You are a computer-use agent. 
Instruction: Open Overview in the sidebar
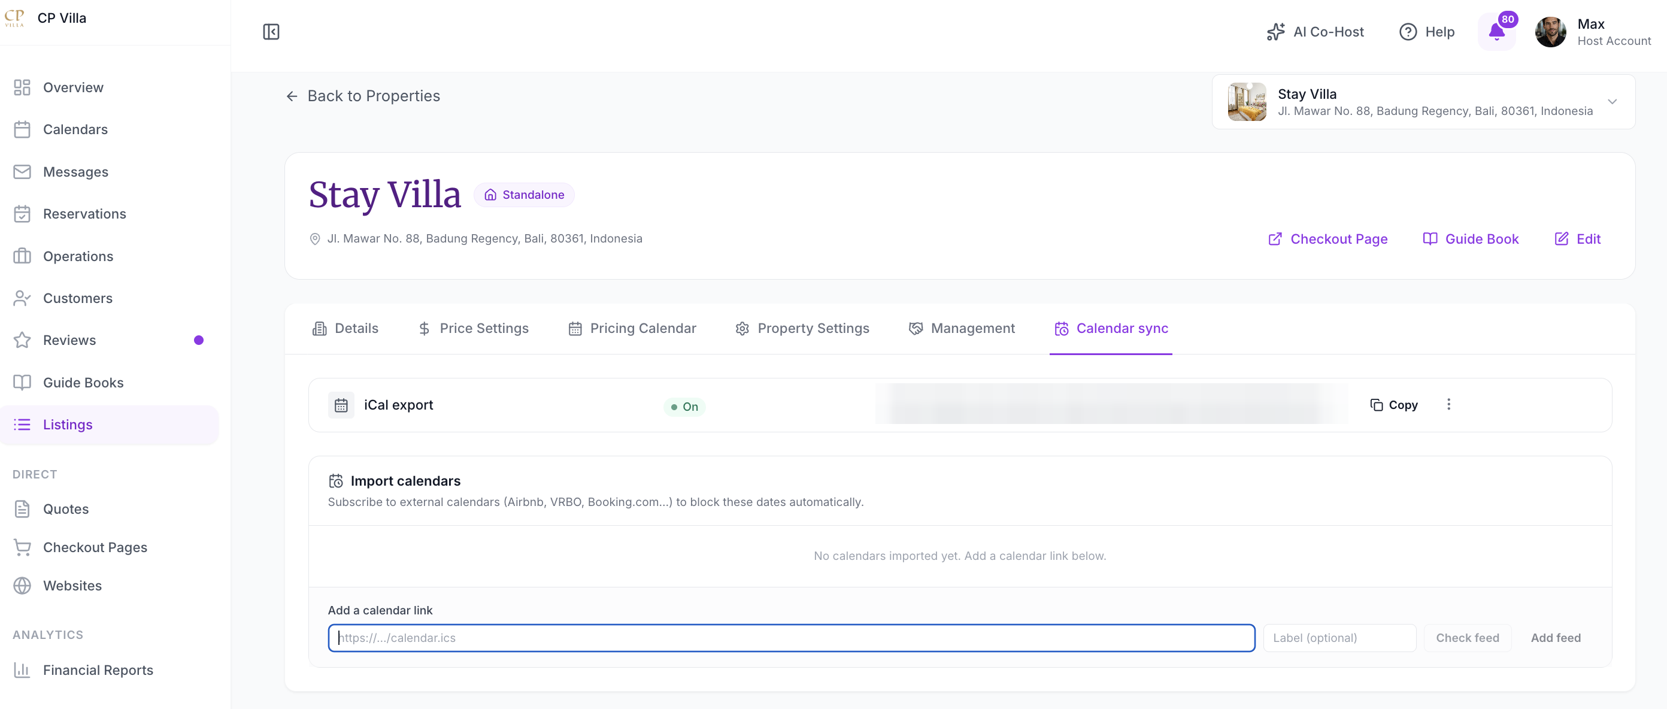click(x=110, y=87)
